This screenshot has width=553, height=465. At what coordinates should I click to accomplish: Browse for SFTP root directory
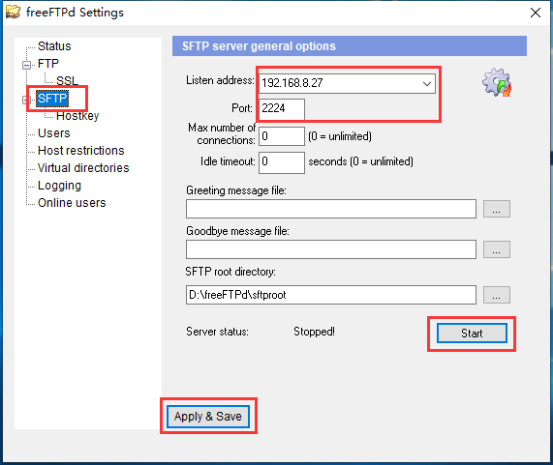[x=497, y=295]
